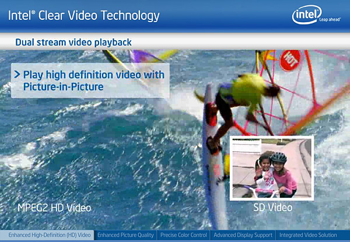Viewport: 350px width, 242px height.
Task: Click the SD Video picture-in-picture thumbnail
Action: pos(272,168)
